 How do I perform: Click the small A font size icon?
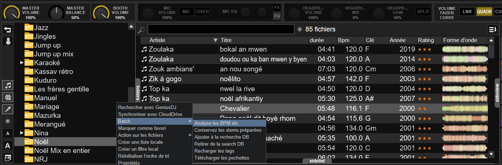(x=8, y=133)
